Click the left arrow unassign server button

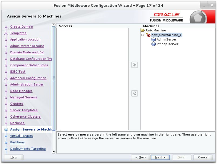click(x=134, y=93)
